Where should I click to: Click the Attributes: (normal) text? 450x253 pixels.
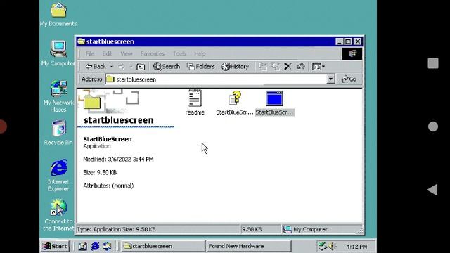[108, 186]
